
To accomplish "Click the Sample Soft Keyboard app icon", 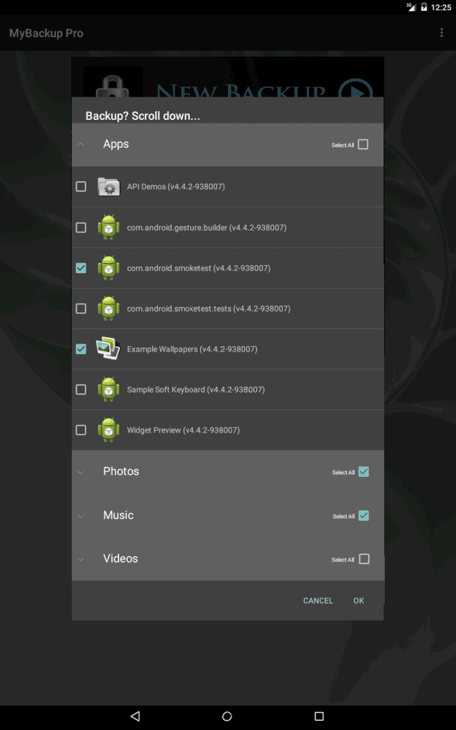I will click(109, 389).
